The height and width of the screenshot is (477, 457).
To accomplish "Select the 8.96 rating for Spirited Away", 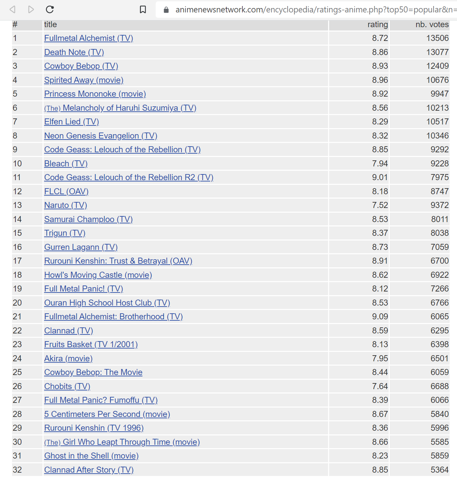I will tap(380, 80).
